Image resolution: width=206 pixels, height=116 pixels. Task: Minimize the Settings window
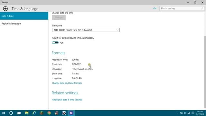[188, 2]
